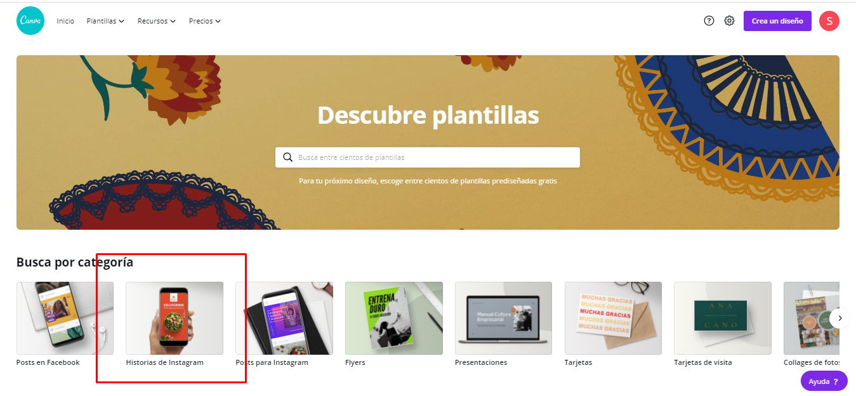Open Historias de Instagram category thumbnail
Image resolution: width=856 pixels, height=396 pixels.
point(174,318)
